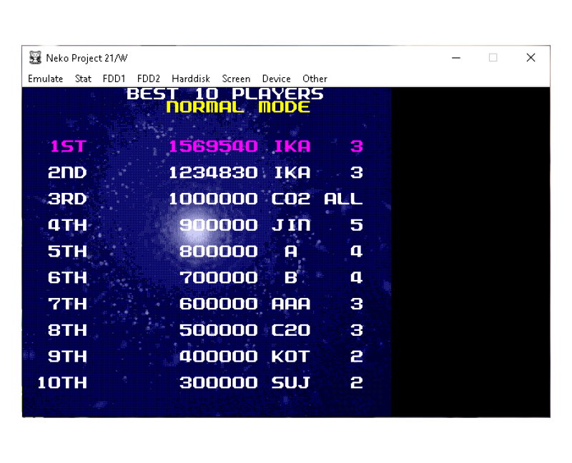This screenshot has width=572, height=463.
Task: Click the score 1234830
Action: click(x=213, y=173)
